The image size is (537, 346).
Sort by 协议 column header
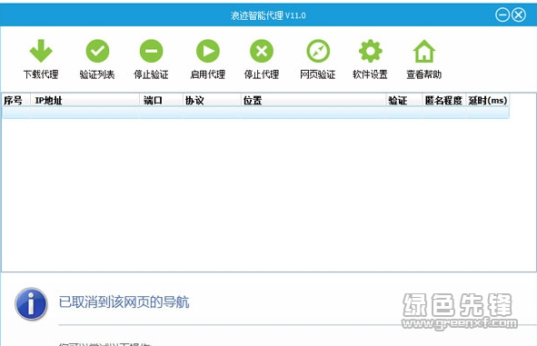(212, 100)
